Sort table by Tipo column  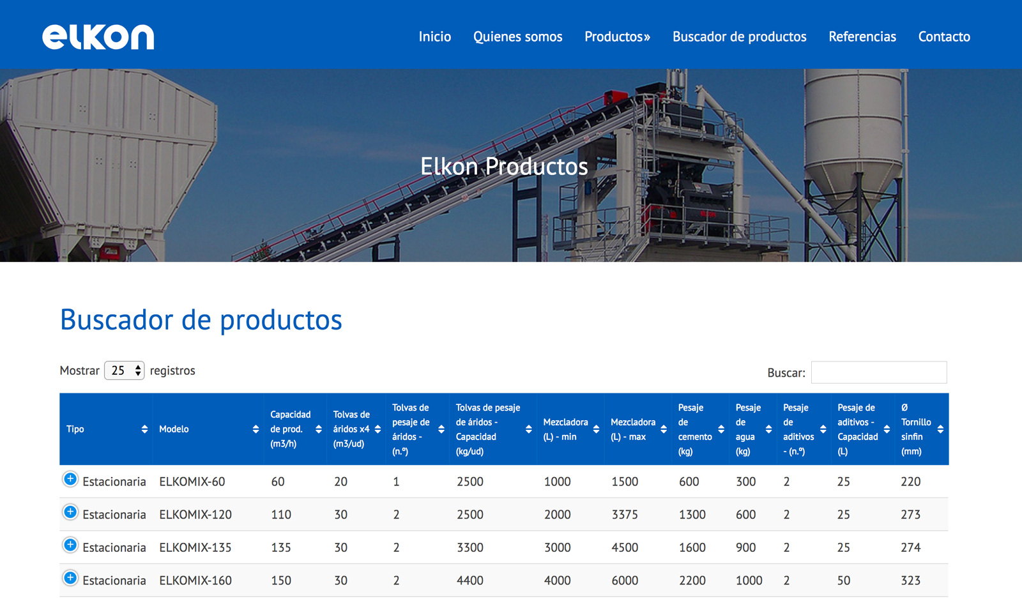click(x=106, y=429)
